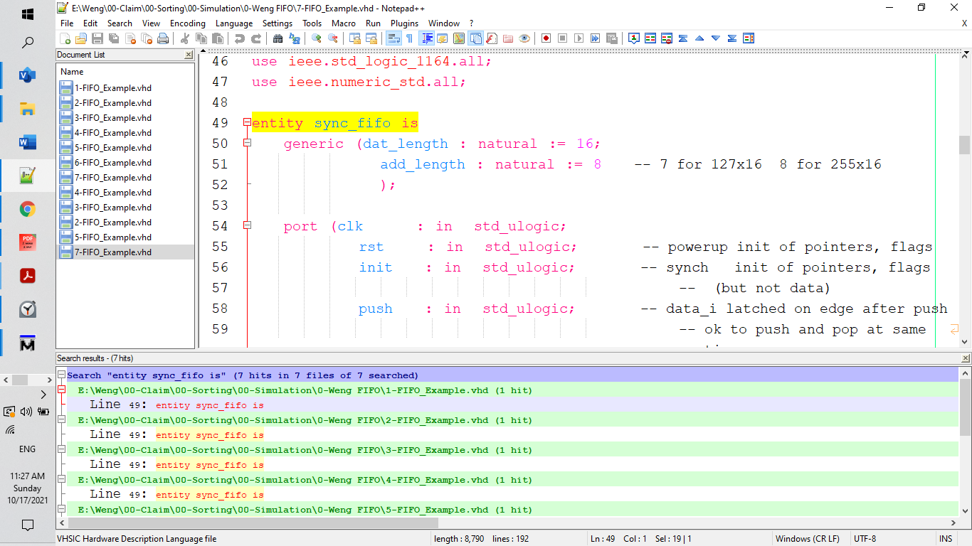Collapse the port block fold at line 54
972x546 pixels.
click(x=247, y=226)
